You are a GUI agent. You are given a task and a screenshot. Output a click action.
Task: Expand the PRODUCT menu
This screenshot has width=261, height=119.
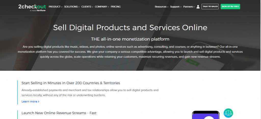point(56,7)
